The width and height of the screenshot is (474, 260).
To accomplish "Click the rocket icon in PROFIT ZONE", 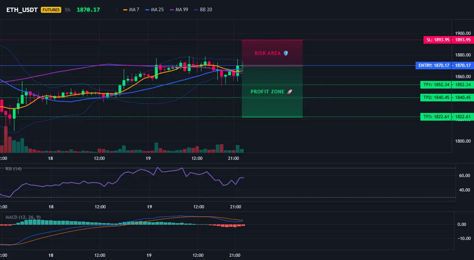I will 289,92.
